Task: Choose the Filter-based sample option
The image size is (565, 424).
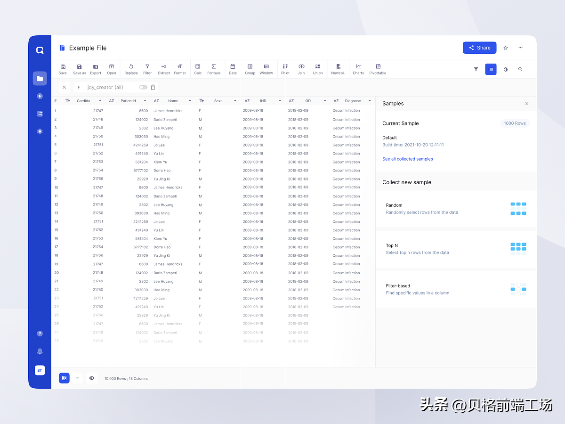Action: click(x=456, y=289)
